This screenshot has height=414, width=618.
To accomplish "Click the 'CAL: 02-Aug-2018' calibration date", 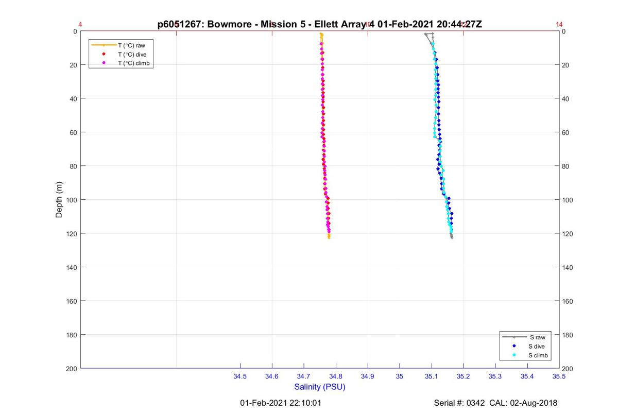I will coord(524,403).
